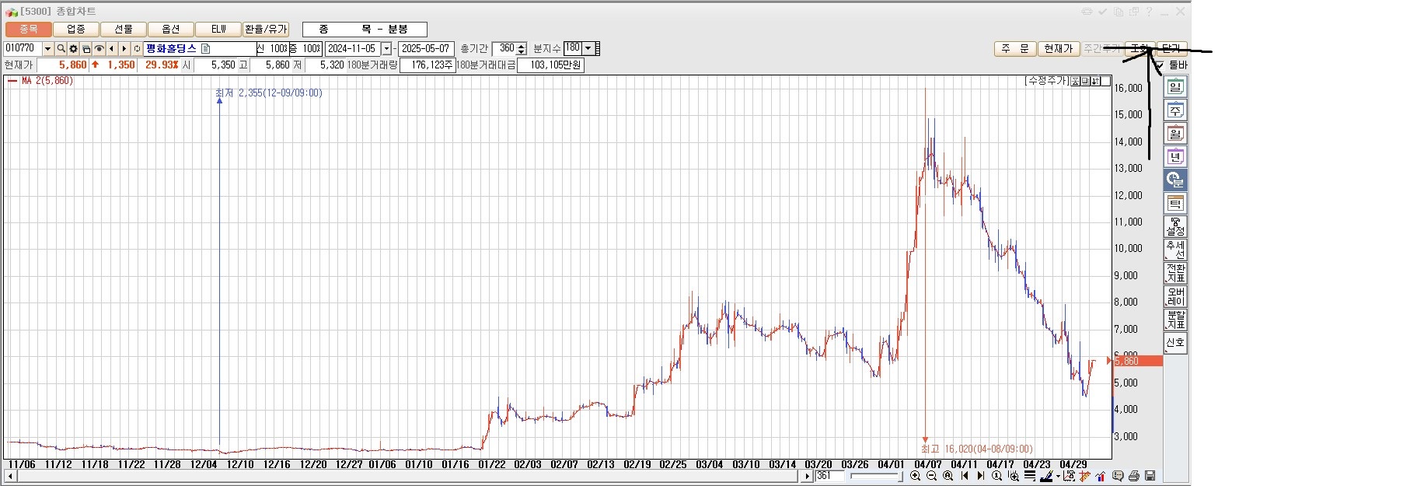Switch to the monthly (월) chart period icon

pyautogui.click(x=1175, y=134)
